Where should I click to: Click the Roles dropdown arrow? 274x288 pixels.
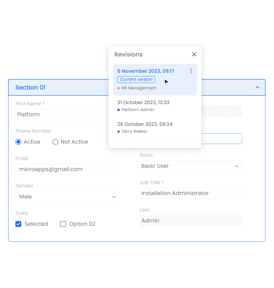click(237, 166)
